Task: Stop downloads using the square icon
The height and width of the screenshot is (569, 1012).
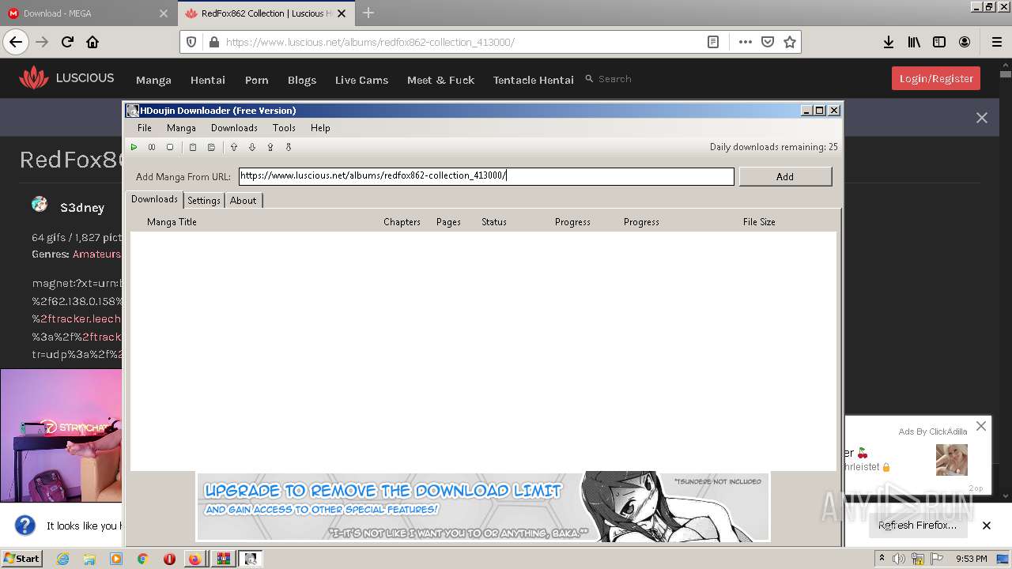Action: pos(169,147)
